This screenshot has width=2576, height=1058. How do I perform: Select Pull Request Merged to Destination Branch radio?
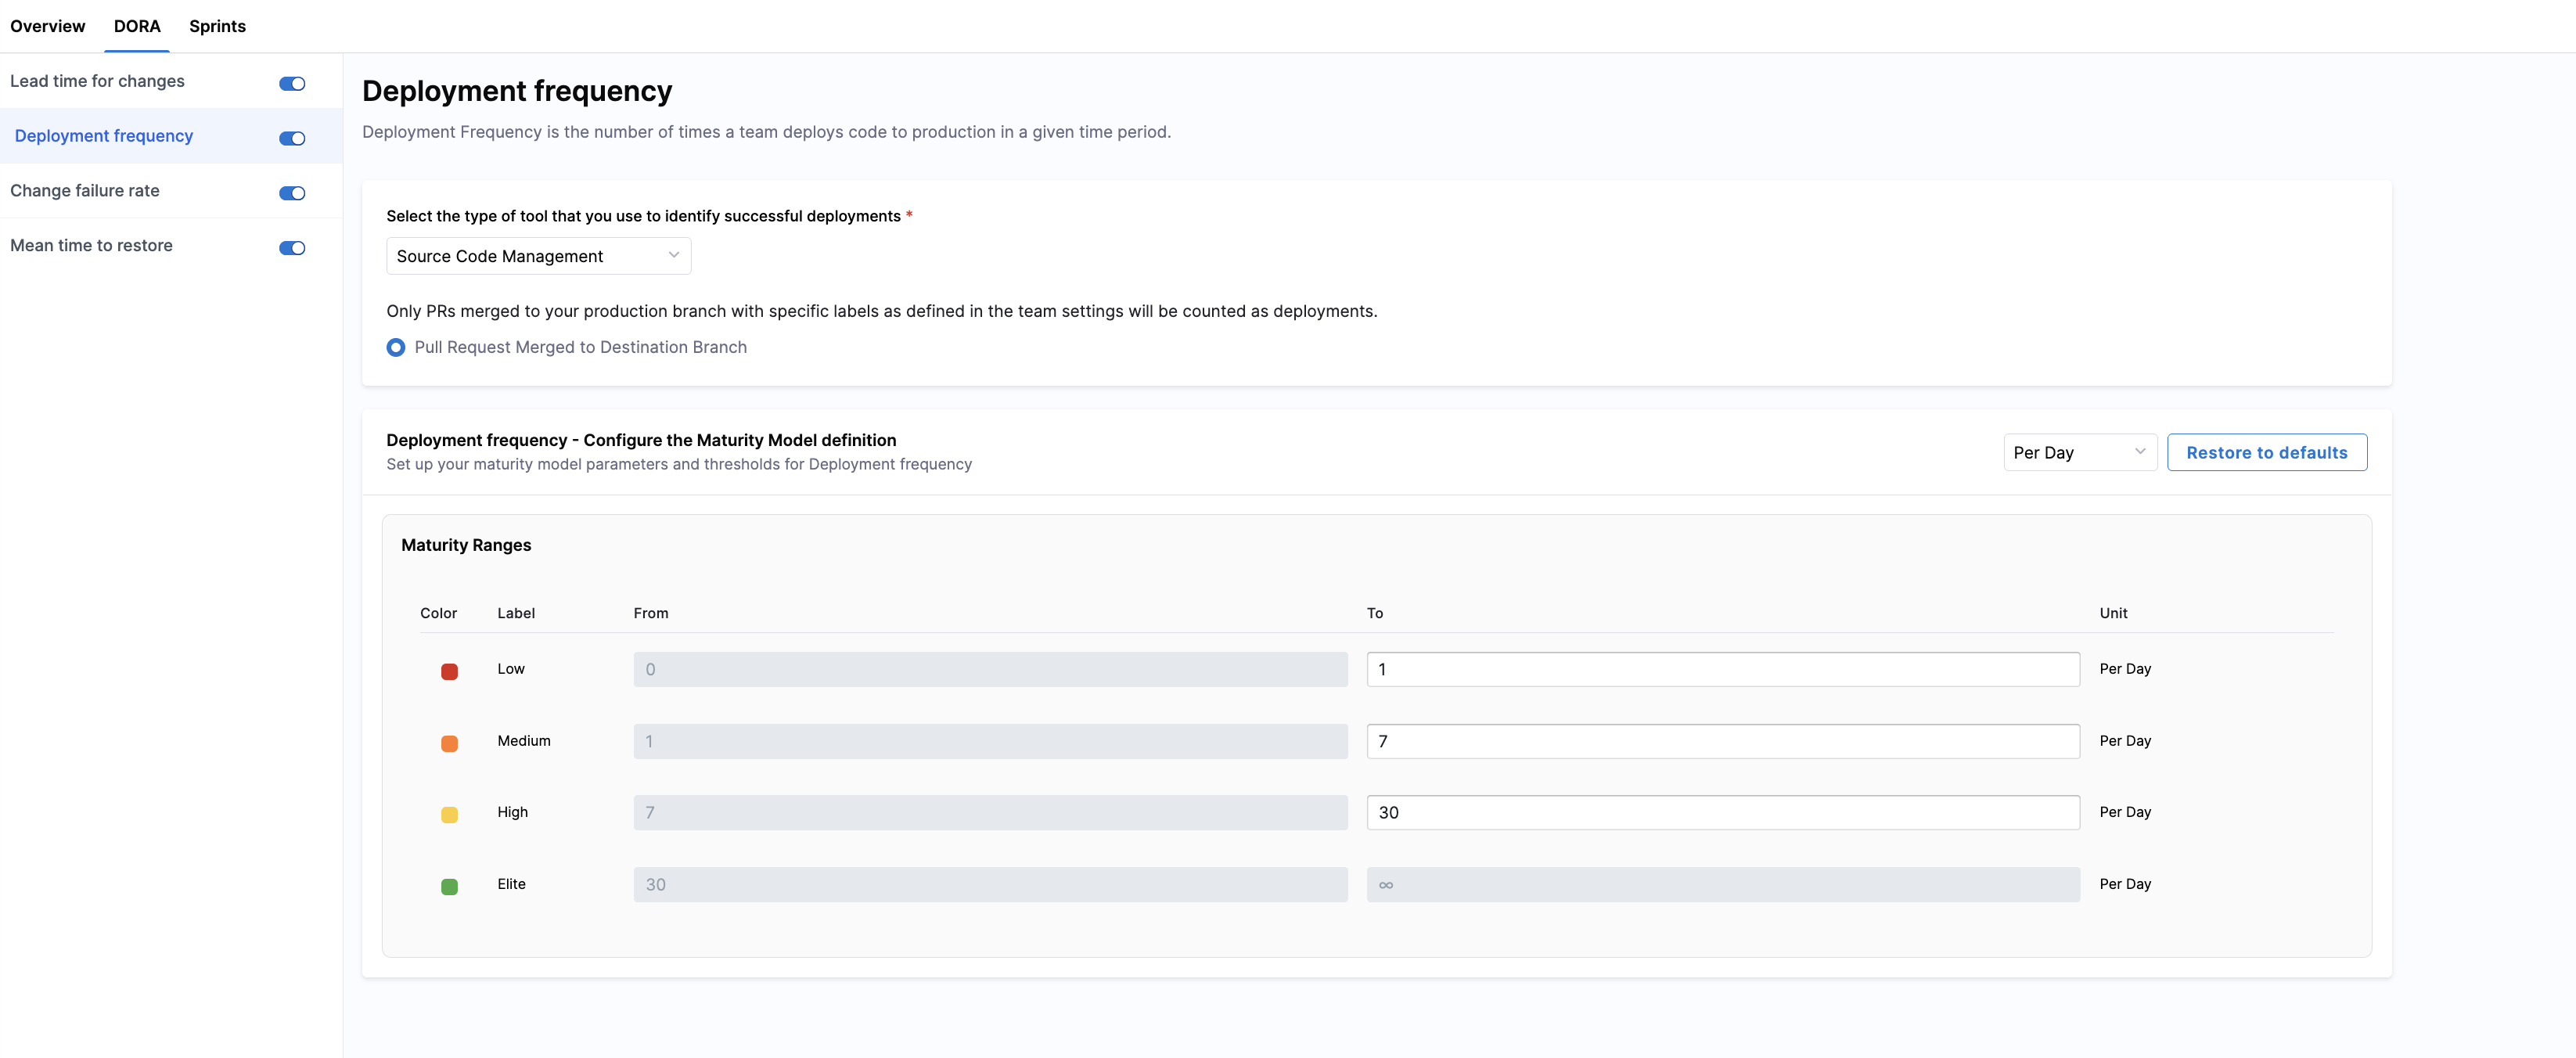coord(396,347)
